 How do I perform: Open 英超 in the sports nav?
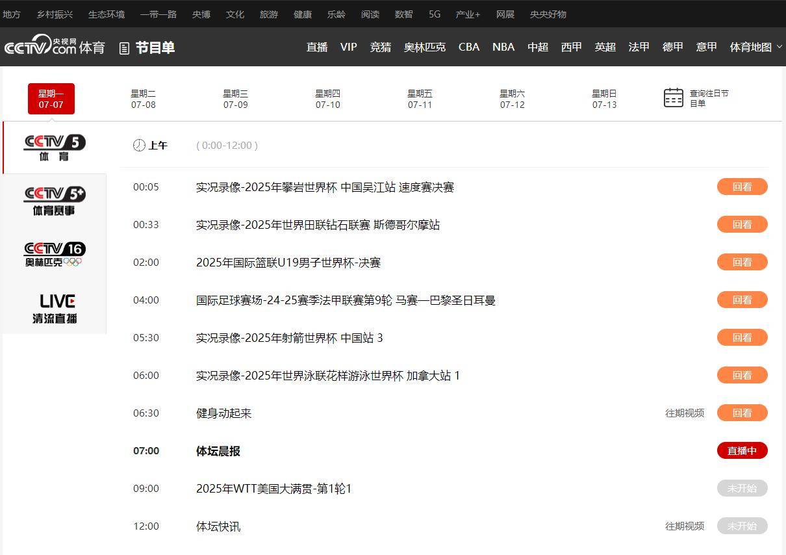click(x=605, y=47)
